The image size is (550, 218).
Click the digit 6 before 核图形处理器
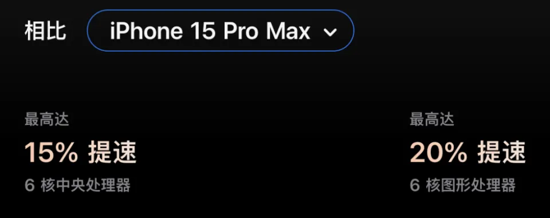pyautogui.click(x=415, y=185)
